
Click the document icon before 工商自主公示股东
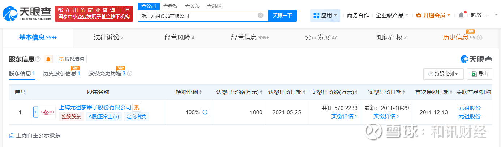click(12, 135)
